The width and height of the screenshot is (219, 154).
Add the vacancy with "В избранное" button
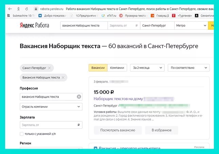pyautogui.click(x=162, y=130)
